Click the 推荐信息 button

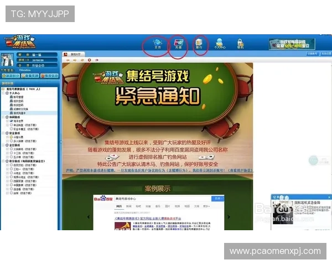[49, 76]
